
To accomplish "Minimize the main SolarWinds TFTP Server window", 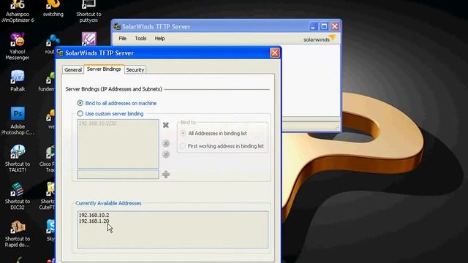I will (313, 26).
